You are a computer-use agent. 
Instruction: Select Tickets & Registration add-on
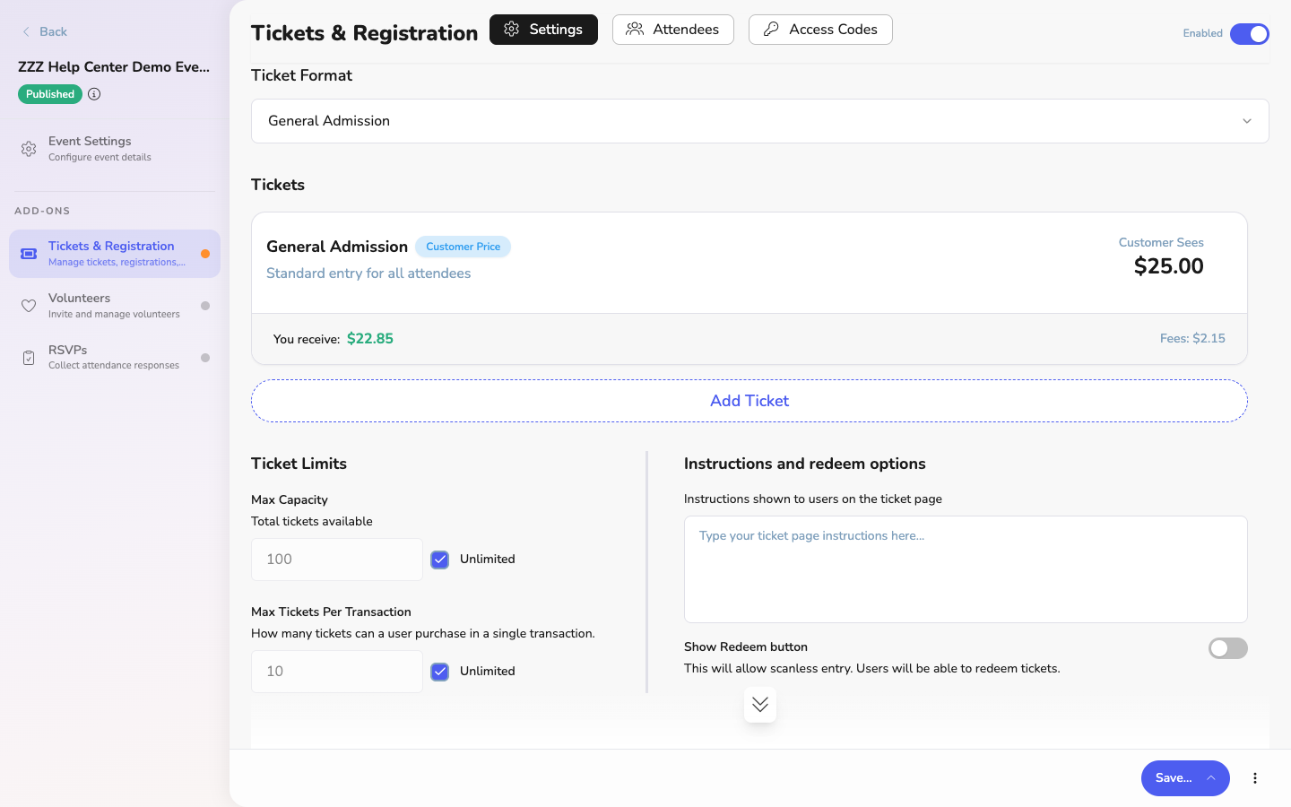[x=115, y=254]
